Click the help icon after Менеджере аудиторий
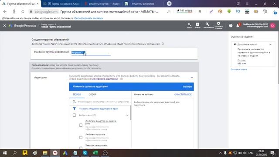The width and height of the screenshot is (279, 157). pyautogui.click(x=122, y=79)
